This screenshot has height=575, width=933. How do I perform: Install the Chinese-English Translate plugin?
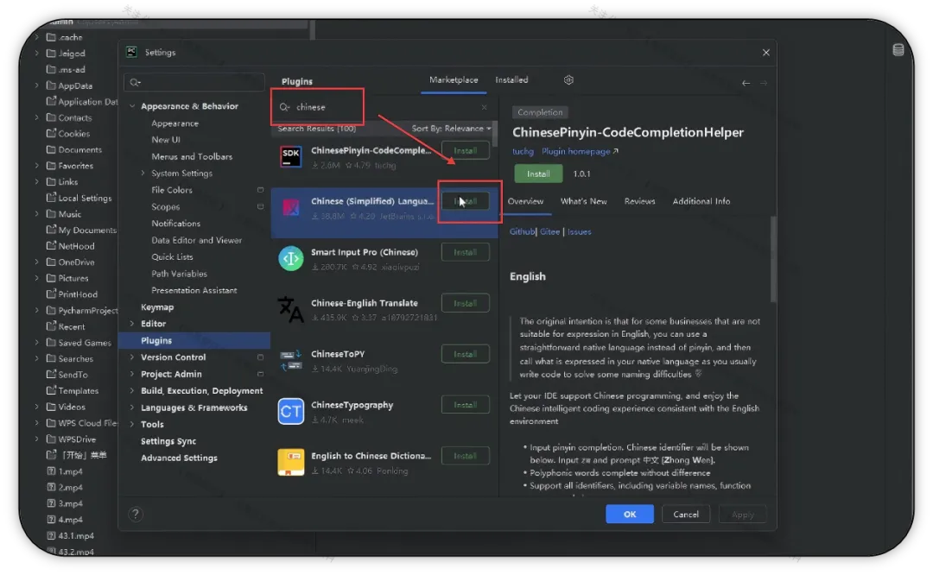point(466,303)
